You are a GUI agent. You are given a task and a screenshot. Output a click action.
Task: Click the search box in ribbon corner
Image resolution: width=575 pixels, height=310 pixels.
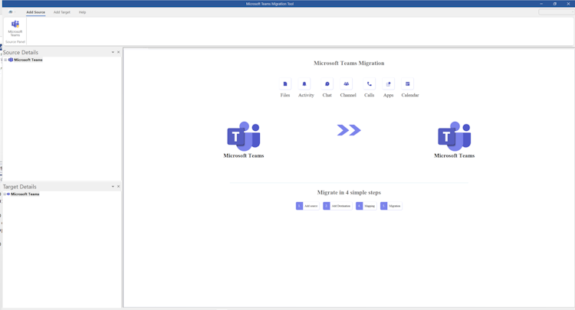pos(556,12)
